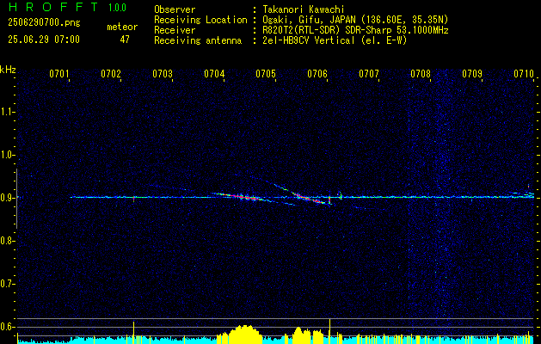
Task: Click the meteor label
Action: (x=122, y=27)
